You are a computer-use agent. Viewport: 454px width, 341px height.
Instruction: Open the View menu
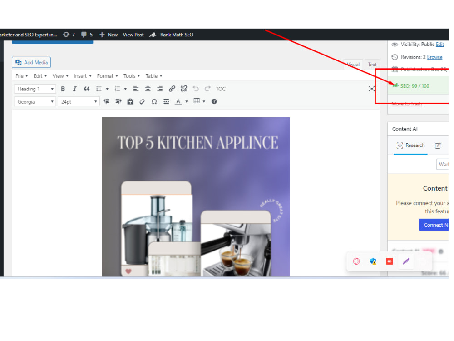tap(60, 76)
